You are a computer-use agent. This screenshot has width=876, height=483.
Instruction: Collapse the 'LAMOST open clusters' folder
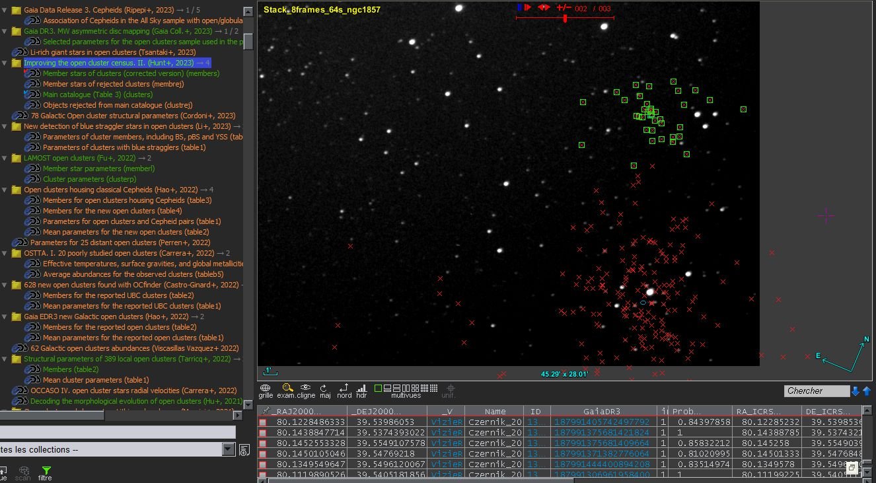[5, 158]
